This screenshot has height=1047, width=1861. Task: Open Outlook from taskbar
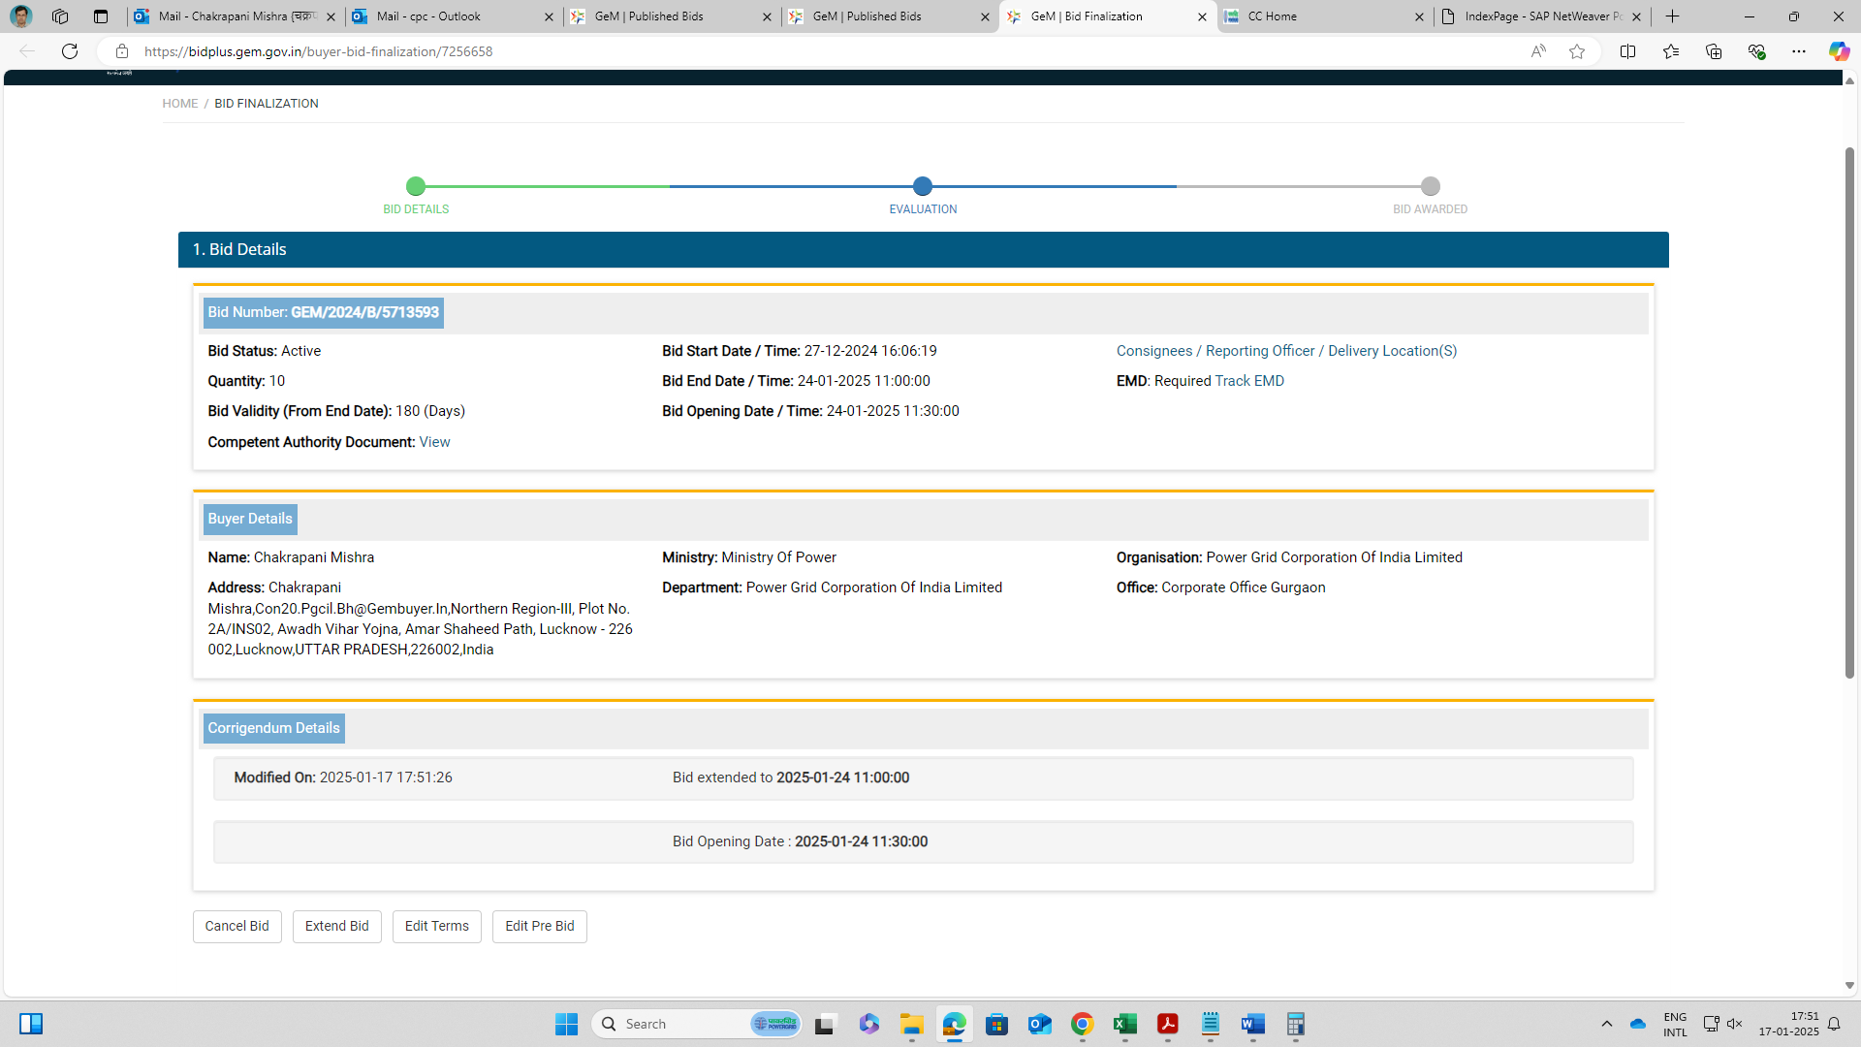point(1040,1024)
